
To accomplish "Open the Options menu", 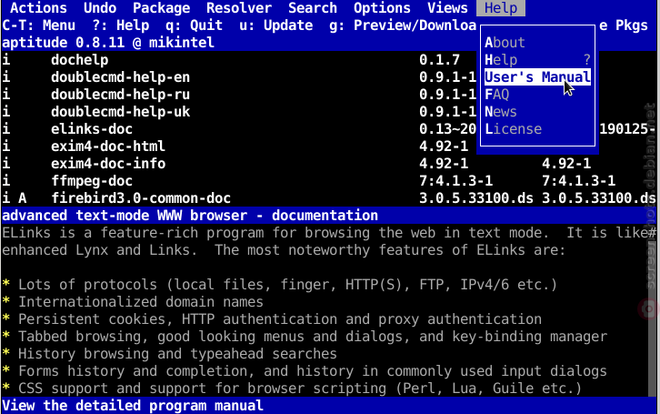I will 382,8.
